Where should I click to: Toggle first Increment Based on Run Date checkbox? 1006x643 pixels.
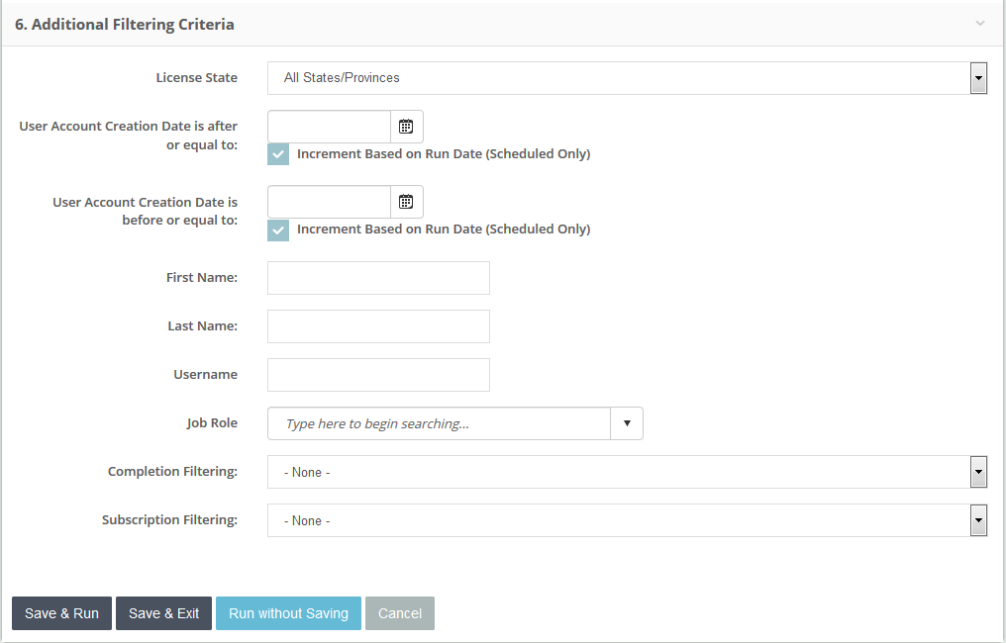(278, 154)
